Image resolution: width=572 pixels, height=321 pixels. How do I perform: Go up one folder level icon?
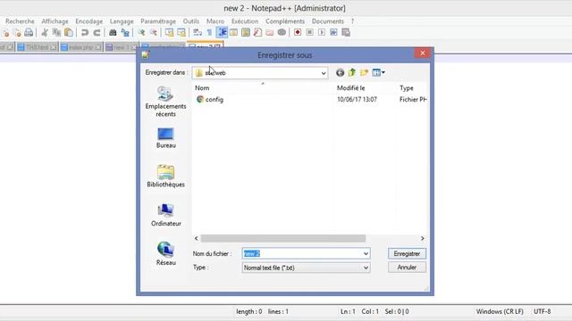[352, 72]
